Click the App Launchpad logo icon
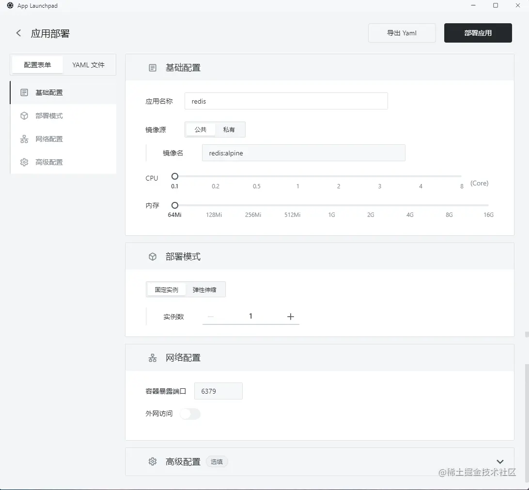This screenshot has width=529, height=490. coord(10,5)
